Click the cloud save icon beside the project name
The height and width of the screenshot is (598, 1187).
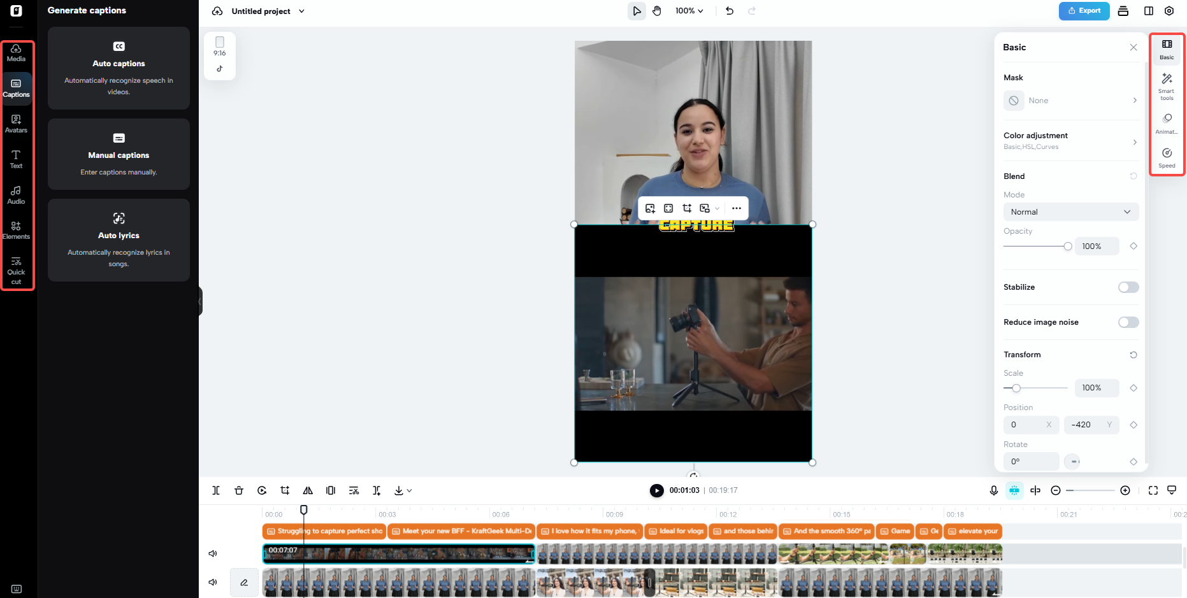[x=217, y=11]
